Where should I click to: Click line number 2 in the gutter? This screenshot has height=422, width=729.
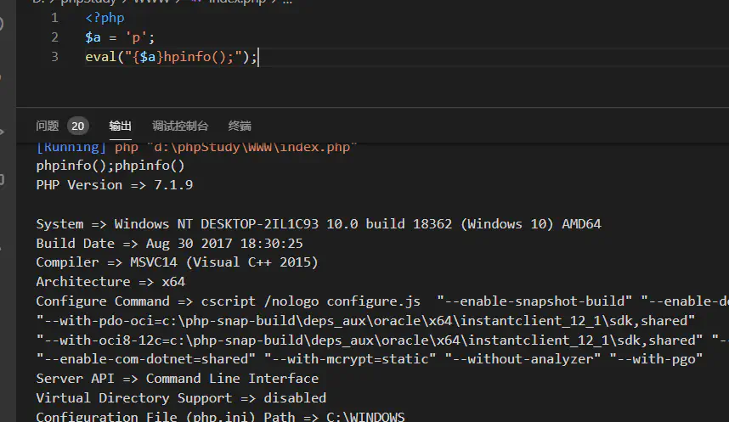tap(54, 37)
